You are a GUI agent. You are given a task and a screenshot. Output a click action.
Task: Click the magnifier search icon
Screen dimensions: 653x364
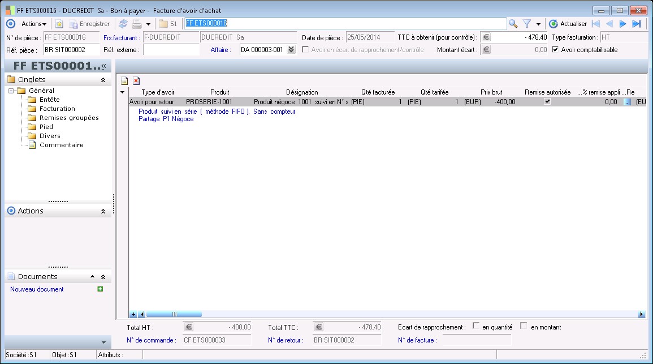point(513,24)
